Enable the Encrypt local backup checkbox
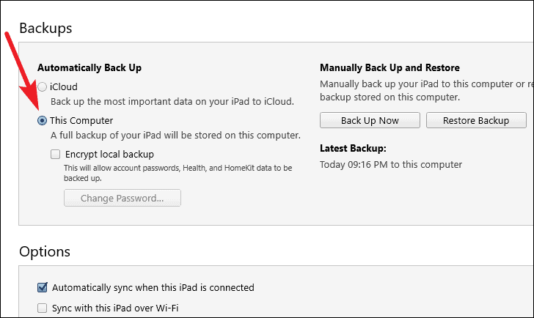 [55, 155]
